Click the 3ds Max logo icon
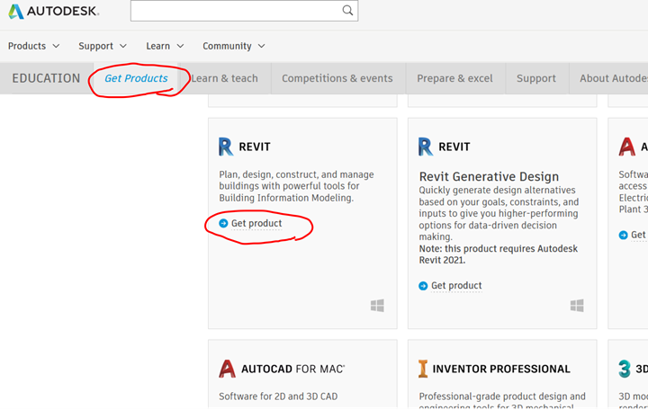 pos(625,369)
